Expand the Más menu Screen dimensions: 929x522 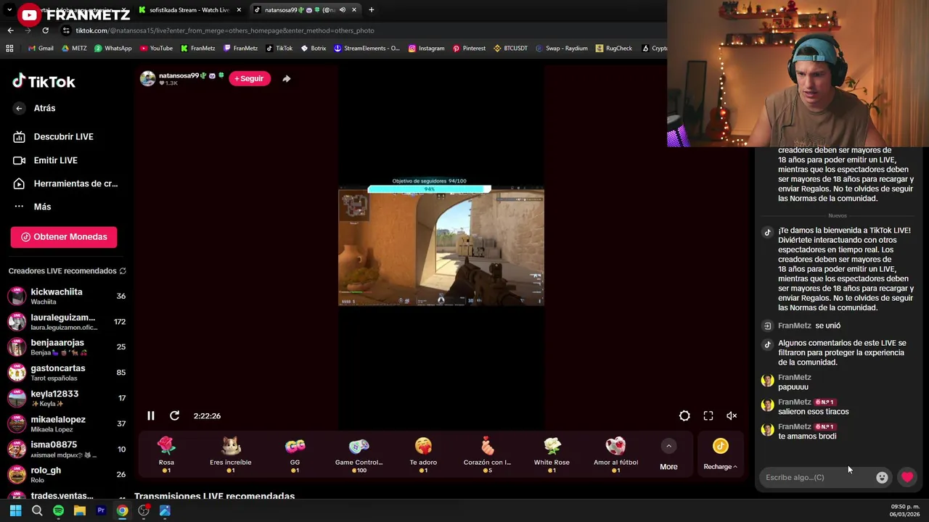tap(42, 207)
